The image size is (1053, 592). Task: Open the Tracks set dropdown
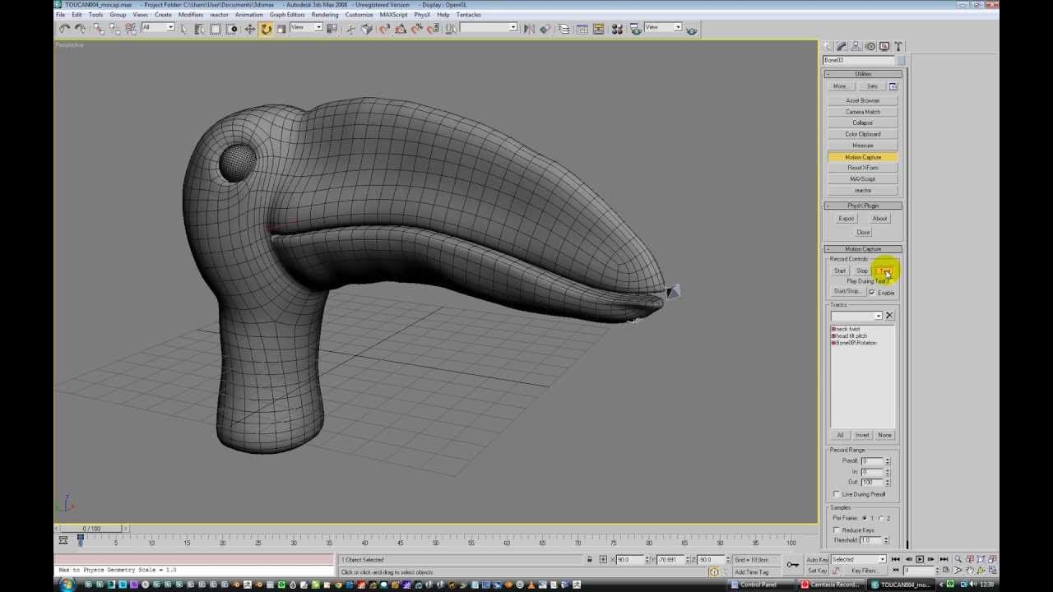[856, 316]
